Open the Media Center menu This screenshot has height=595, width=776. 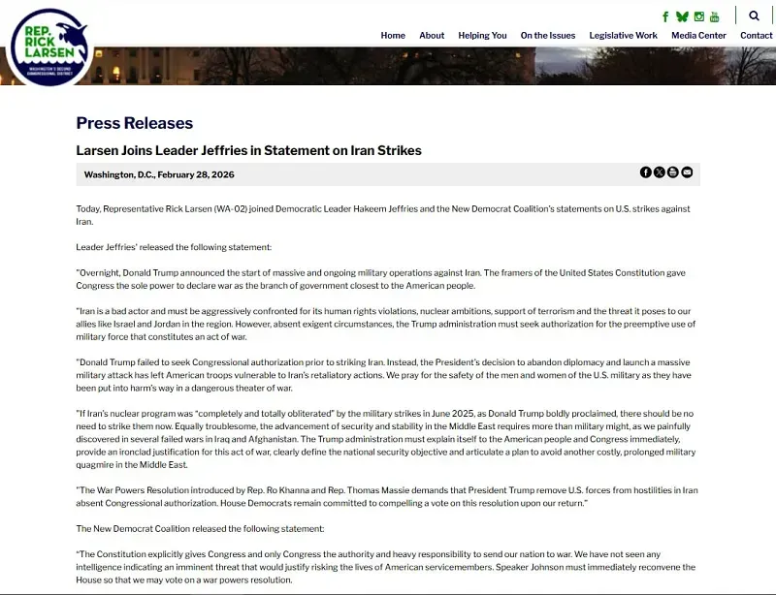click(698, 36)
